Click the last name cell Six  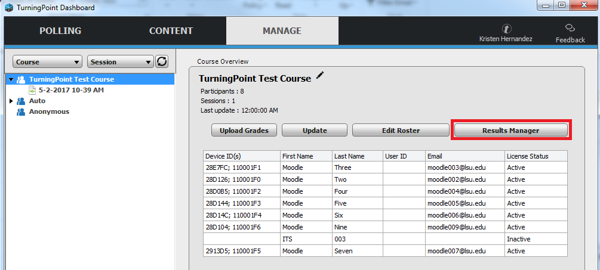pyautogui.click(x=358, y=215)
